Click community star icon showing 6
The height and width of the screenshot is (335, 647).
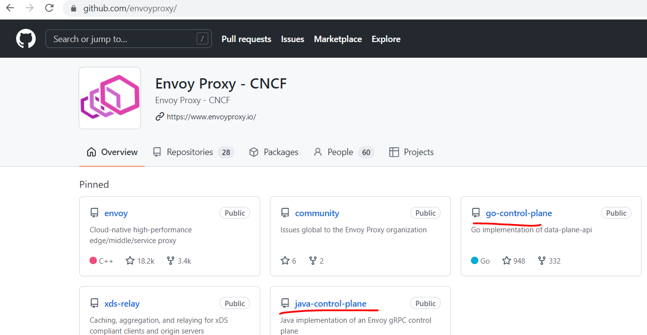[x=285, y=261]
